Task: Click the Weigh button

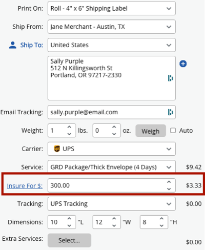Action: pyautogui.click(x=151, y=131)
